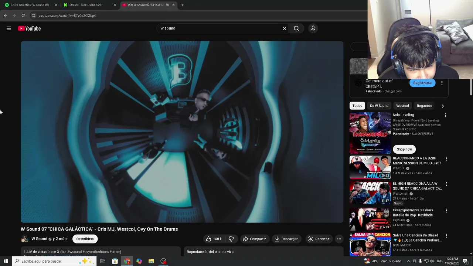Viewport: 473px width, 266px height.
Task: Share the video via Compartir
Action: pyautogui.click(x=254, y=239)
